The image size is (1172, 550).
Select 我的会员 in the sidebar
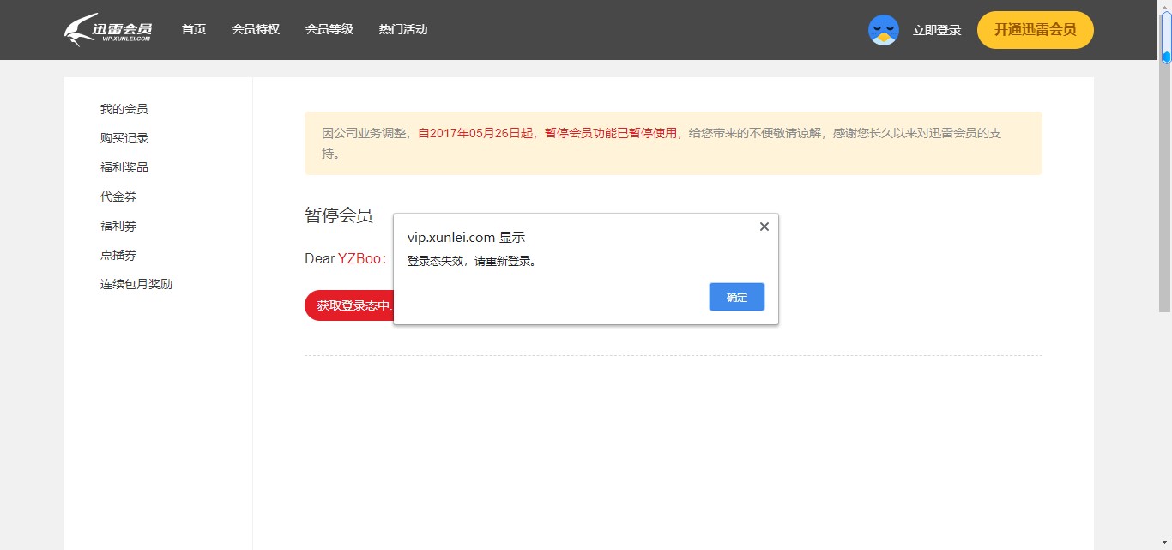[124, 108]
